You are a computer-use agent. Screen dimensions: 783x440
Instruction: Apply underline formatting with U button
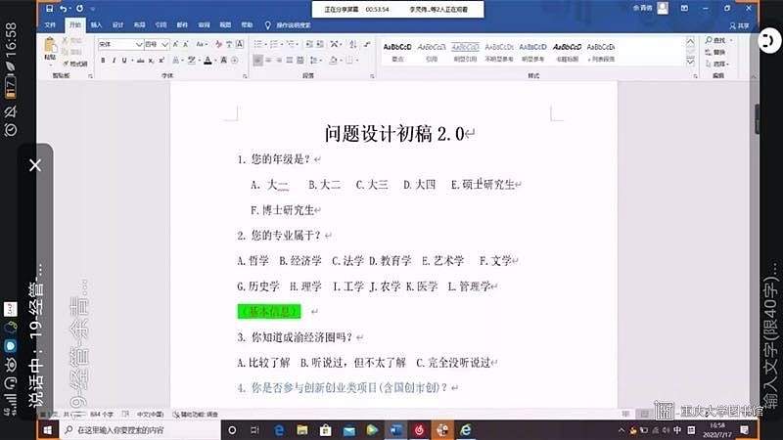(125, 61)
